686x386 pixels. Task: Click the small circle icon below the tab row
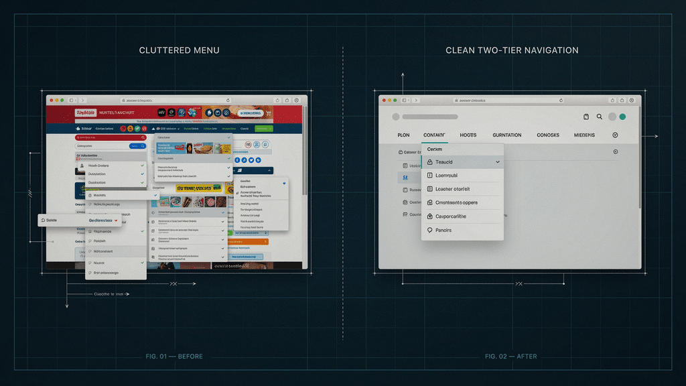(616, 152)
